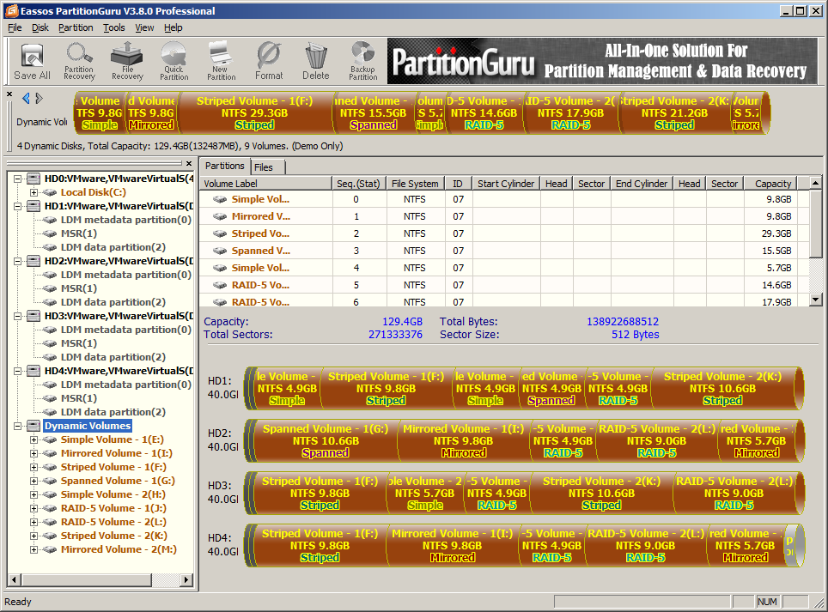Select disk icon for HD4 in tree
828x612 pixels.
click(x=33, y=371)
